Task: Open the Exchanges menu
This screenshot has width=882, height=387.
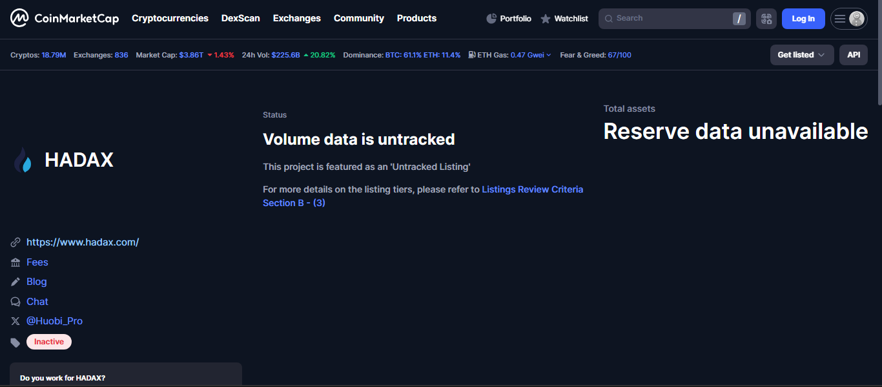Action: 297,18
